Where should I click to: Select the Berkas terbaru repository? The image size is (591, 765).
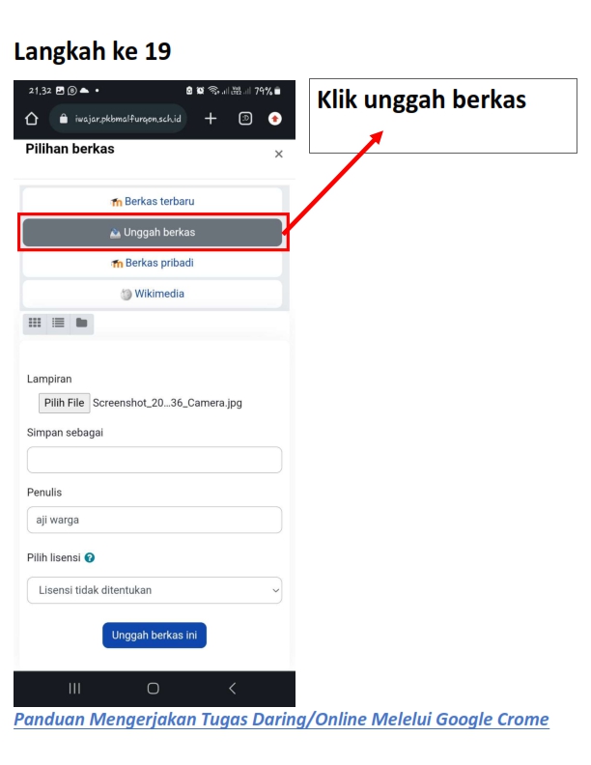point(153,201)
